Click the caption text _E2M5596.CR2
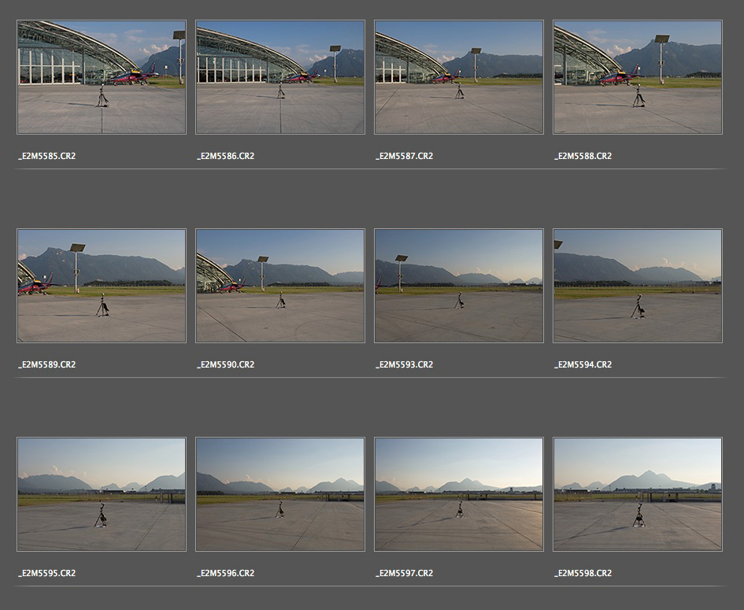 click(226, 573)
